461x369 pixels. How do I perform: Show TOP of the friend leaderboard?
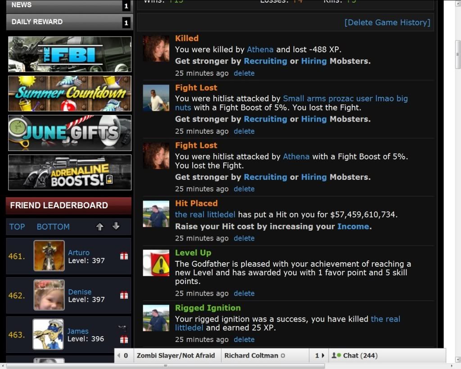click(x=17, y=227)
